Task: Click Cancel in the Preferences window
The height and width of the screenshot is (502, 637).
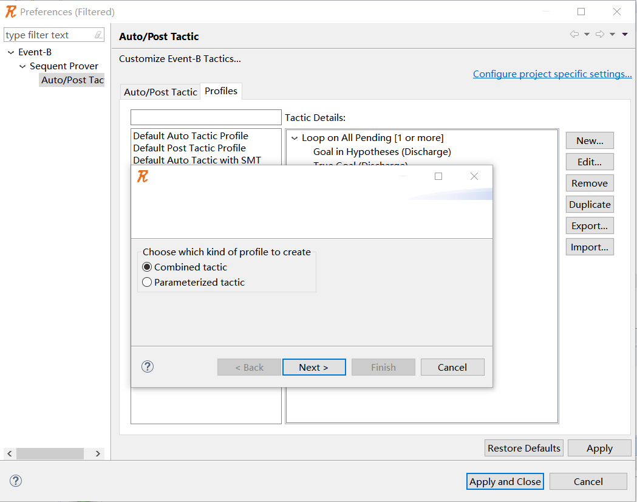Action: tap(588, 482)
